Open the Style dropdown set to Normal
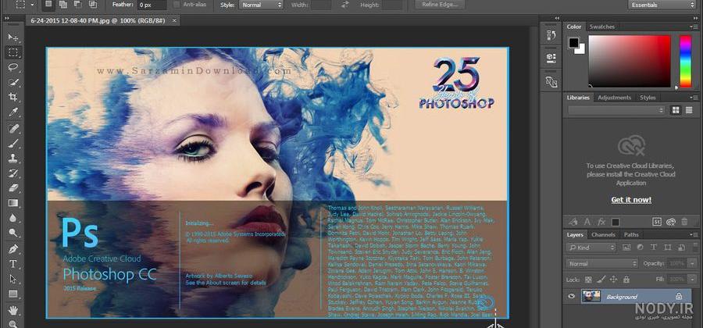 point(261,5)
